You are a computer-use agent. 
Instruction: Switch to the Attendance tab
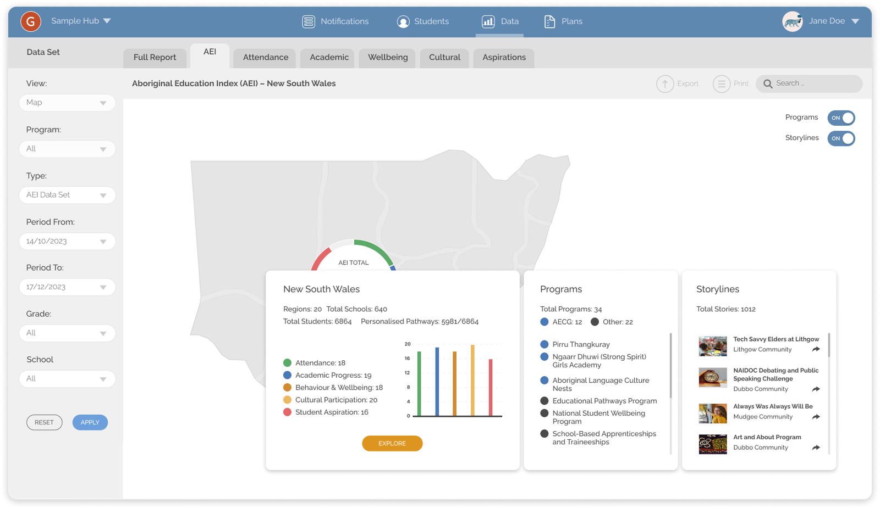point(265,57)
